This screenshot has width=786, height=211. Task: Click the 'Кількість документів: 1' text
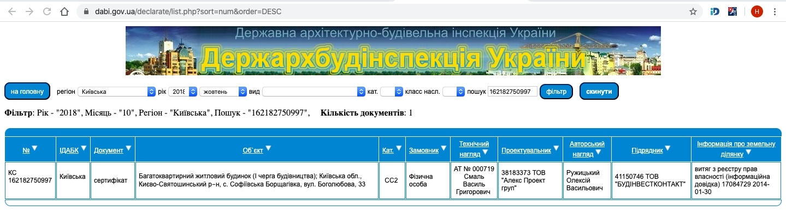[367, 113]
